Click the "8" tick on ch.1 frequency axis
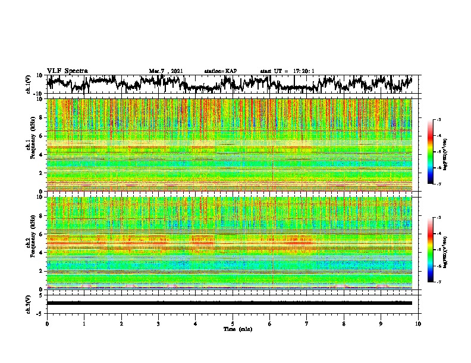The height and width of the screenshot is (363, 471). point(42,117)
